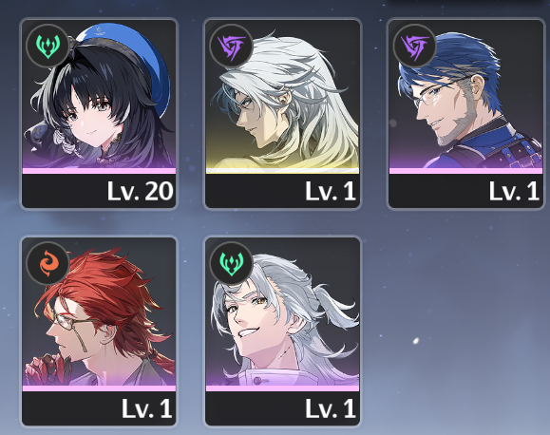Click the yellow rarity bar on white-haired card
The width and height of the screenshot is (550, 435).
(x=282, y=171)
